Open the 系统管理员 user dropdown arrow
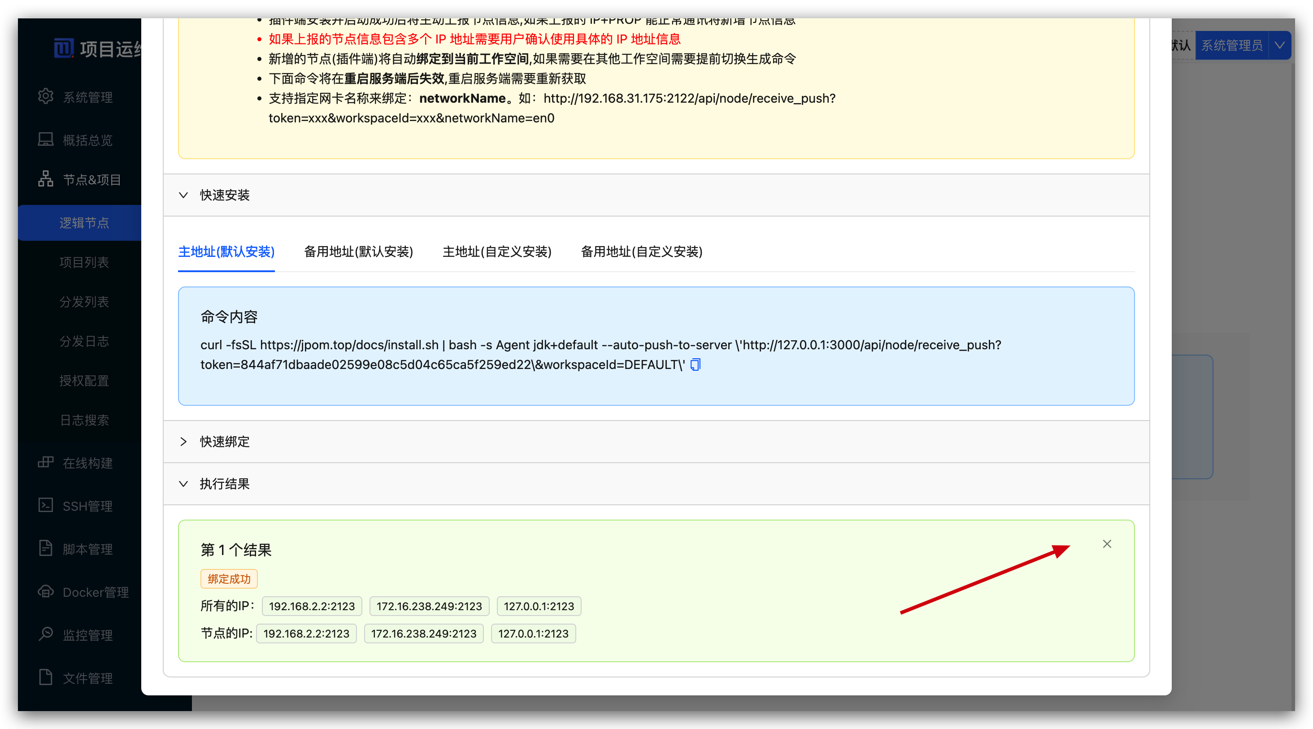Image resolution: width=1313 pixels, height=729 pixels. (1279, 45)
